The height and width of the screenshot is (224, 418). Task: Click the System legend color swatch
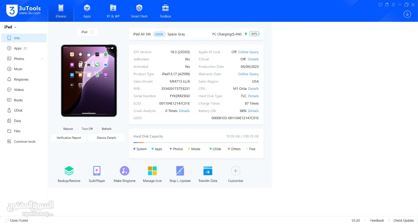[x=134, y=149]
